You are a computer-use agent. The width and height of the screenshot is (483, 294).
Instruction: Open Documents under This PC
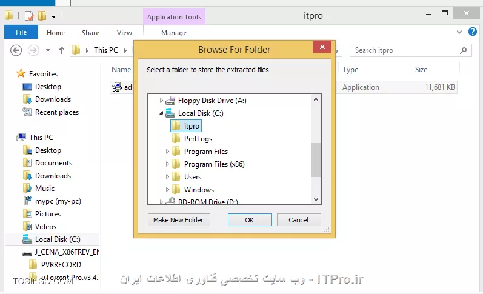[x=53, y=162]
